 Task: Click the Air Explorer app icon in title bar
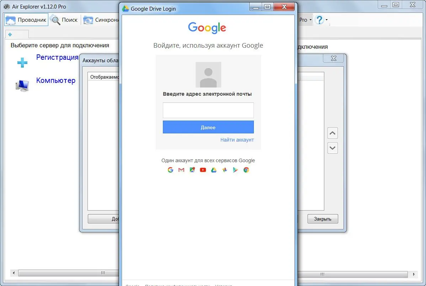click(7, 6)
